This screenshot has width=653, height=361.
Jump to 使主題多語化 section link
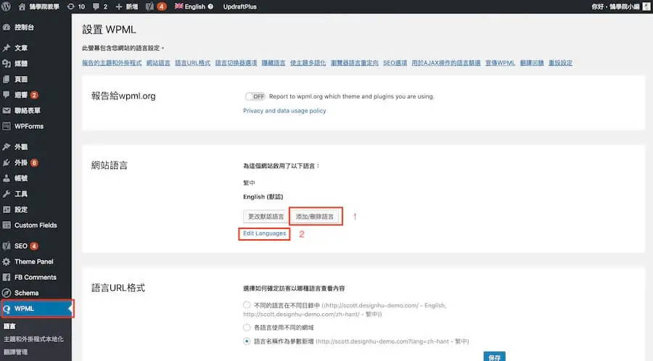[x=308, y=63]
